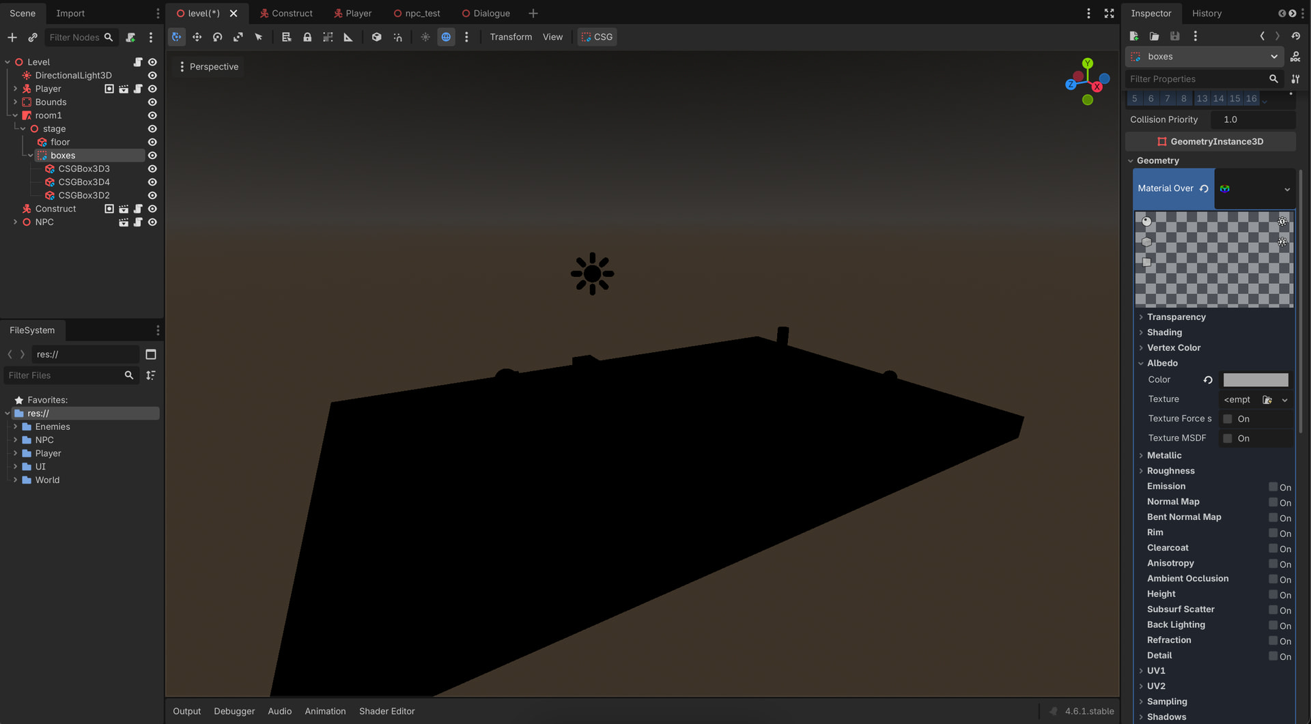Hide the floor node visibility eye

[152, 142]
